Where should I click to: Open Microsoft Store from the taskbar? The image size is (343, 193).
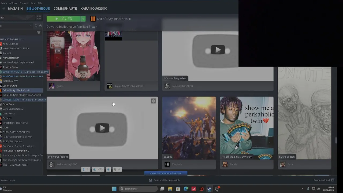pos(178,189)
